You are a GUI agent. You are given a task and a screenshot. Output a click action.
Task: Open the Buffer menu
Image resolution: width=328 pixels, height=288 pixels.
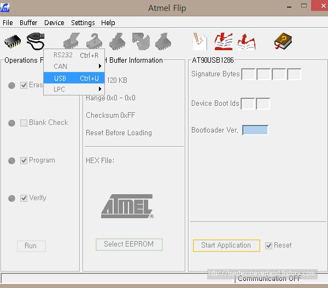point(28,22)
